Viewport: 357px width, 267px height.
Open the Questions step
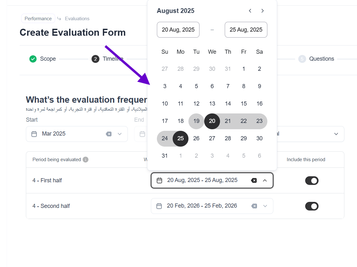pyautogui.click(x=321, y=59)
